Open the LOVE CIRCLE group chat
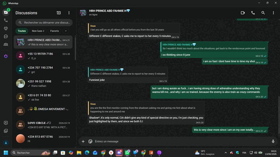 (x=43, y=125)
